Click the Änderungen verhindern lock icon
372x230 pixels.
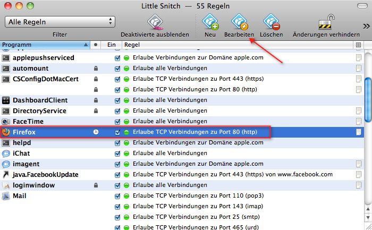(x=326, y=22)
